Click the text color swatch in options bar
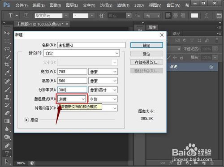Viewport: 224px width, 167px height. pos(194,16)
